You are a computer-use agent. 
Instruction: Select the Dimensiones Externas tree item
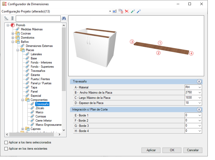39,46
